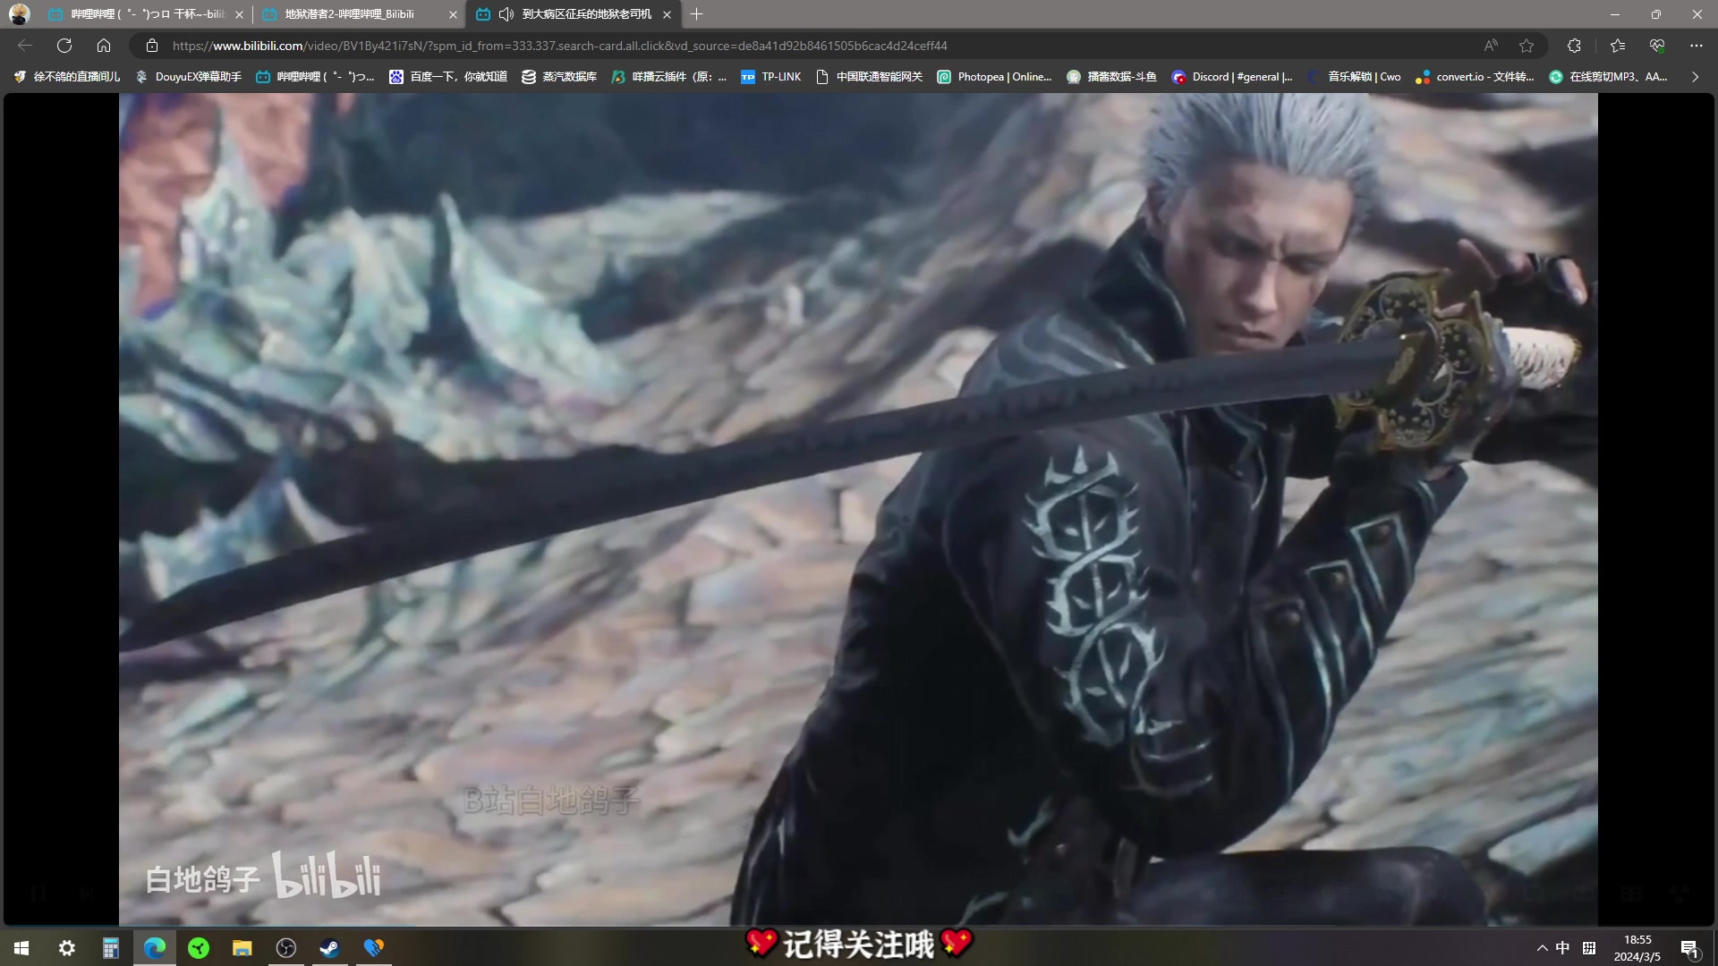
Task: Reload the bilibili page
Action: tap(64, 46)
